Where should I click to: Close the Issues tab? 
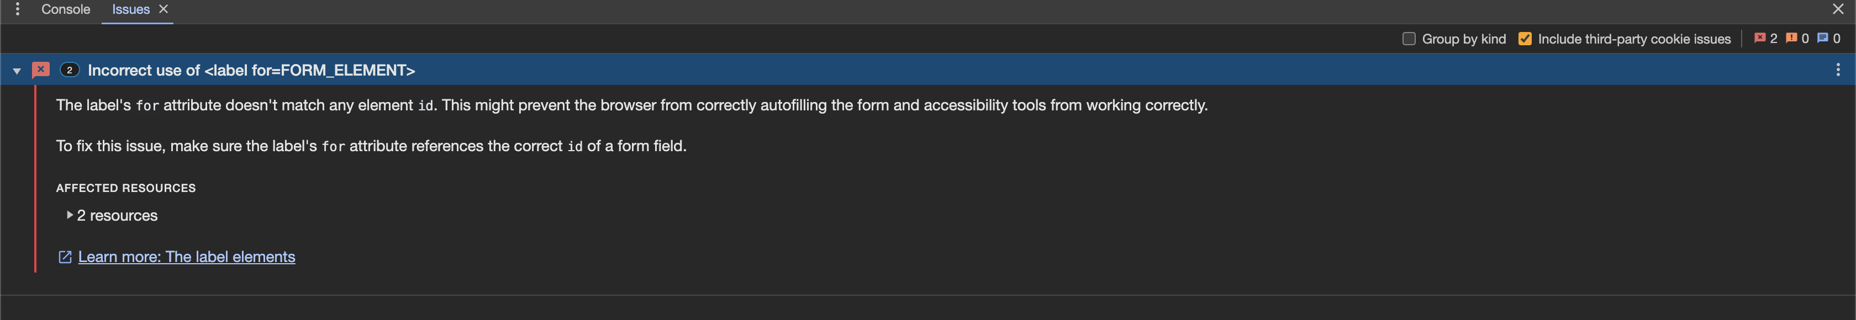(x=164, y=9)
